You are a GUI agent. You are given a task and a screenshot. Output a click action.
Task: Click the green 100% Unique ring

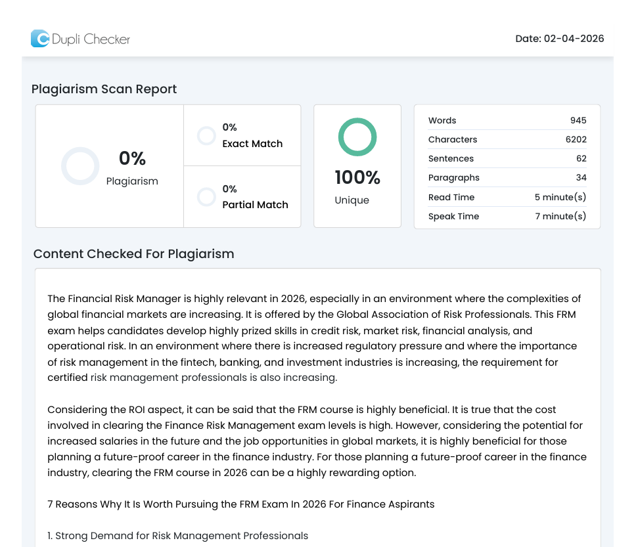click(357, 137)
